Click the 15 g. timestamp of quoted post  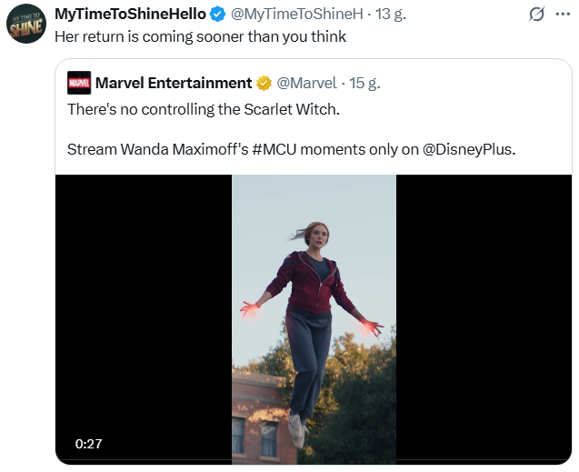pyautogui.click(x=364, y=84)
